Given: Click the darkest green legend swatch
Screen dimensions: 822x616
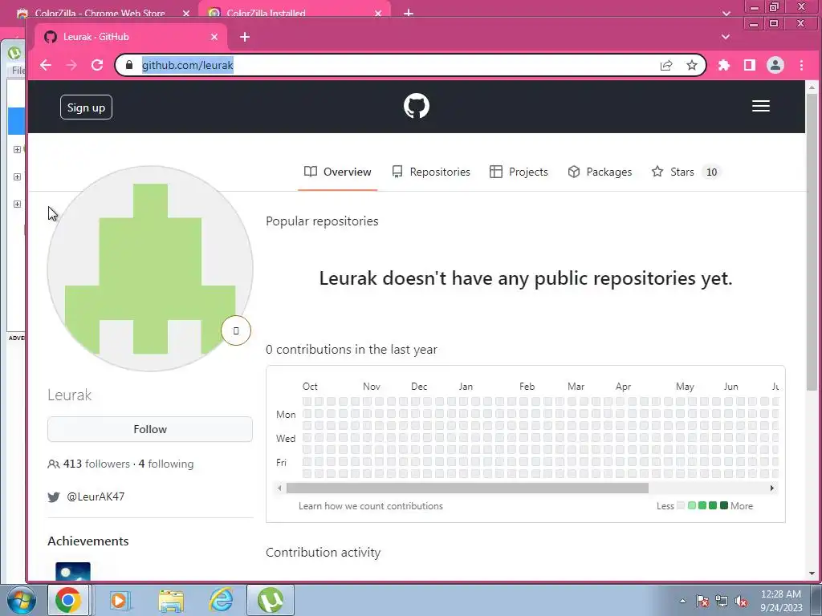Looking at the screenshot, I should [724, 505].
